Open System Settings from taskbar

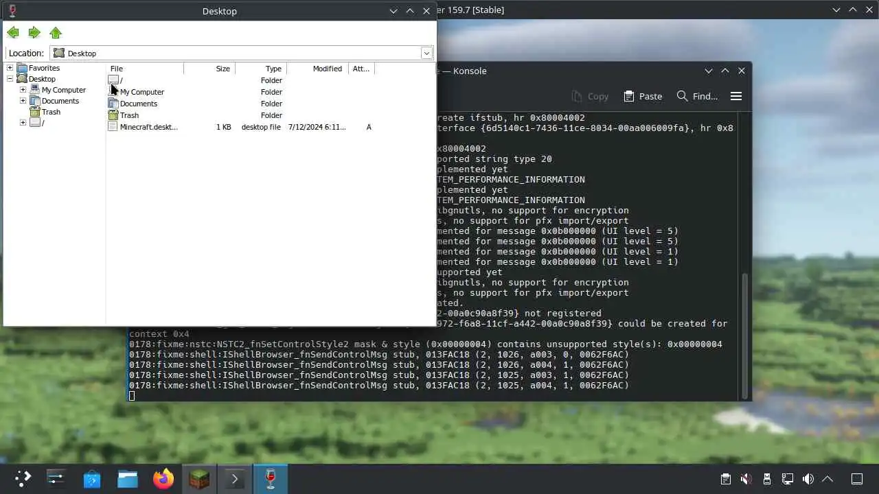coord(56,479)
